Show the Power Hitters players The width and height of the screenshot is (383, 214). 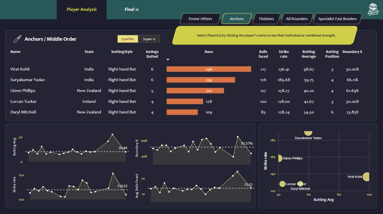coord(200,19)
